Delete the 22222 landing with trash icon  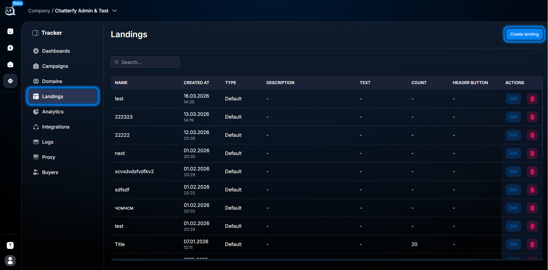click(x=532, y=135)
